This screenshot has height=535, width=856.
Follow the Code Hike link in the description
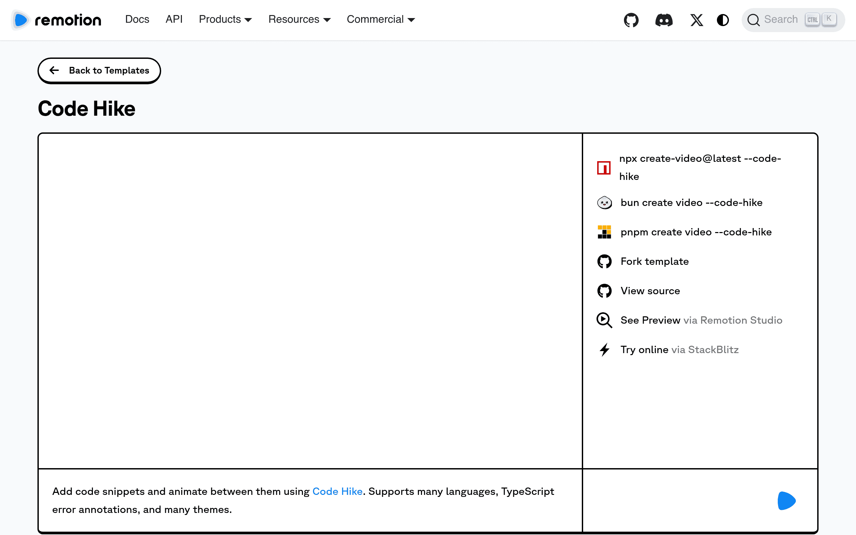[337, 492]
